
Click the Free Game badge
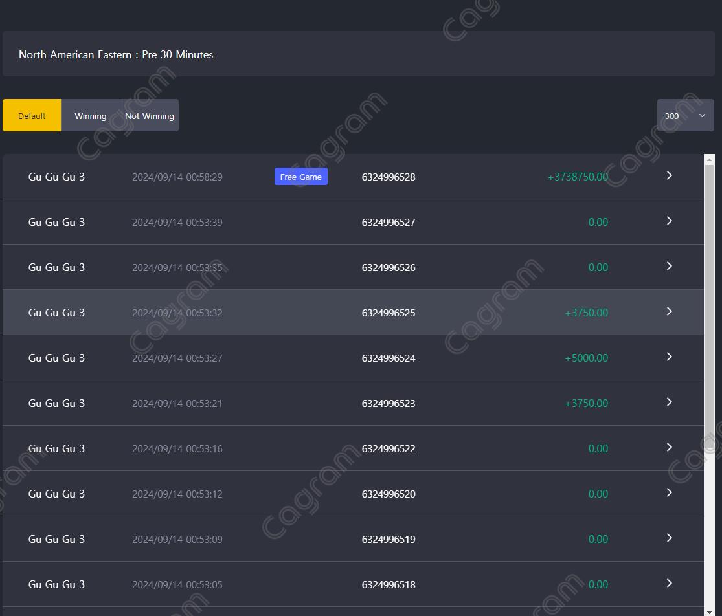(x=301, y=177)
